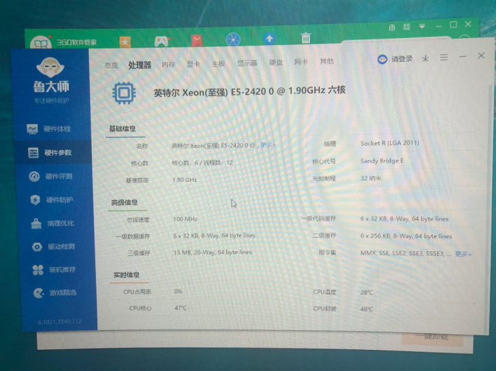Click the CPU温度 28℃ value
Screen dimensions: 496x371
367,292
